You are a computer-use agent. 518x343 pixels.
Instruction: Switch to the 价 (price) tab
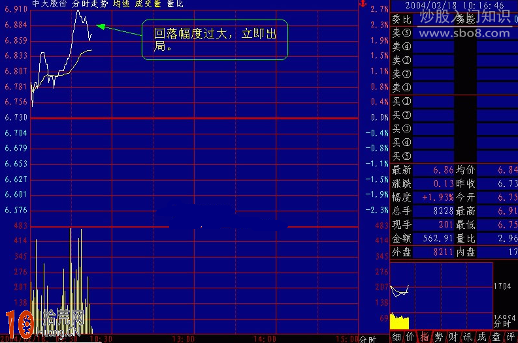(x=410, y=337)
